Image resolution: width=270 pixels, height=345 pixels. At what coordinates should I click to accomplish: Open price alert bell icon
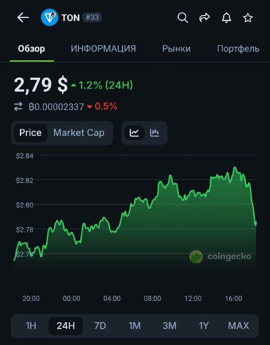coord(226,18)
